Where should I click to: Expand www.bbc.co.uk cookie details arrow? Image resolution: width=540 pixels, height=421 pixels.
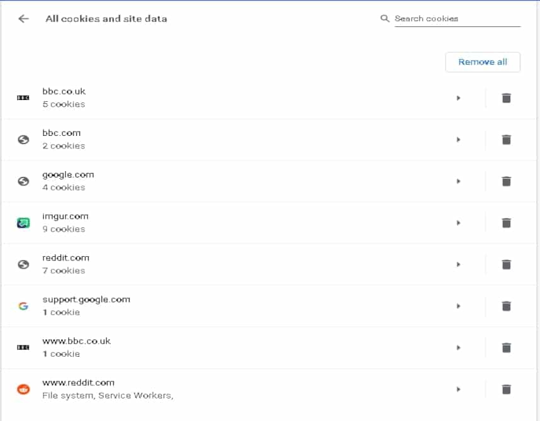point(458,347)
